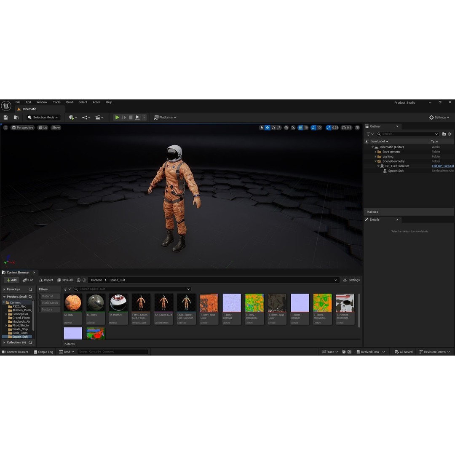Click the Add button in Content Browser
The image size is (455, 455).
point(12,280)
